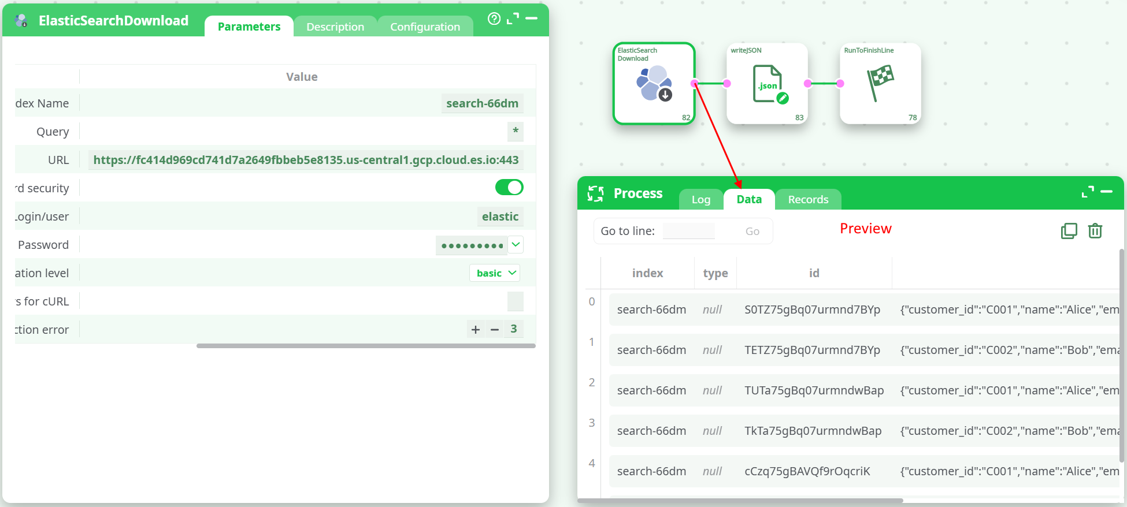Copy data using the duplicate icon in Process panel
This screenshot has width=1127, height=507.
coord(1069,231)
